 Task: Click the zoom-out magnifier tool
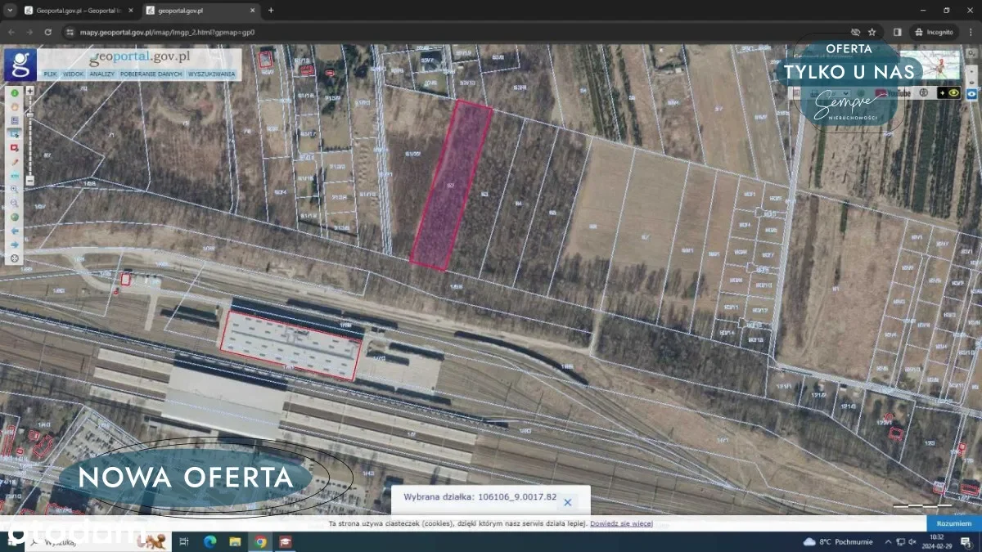point(15,203)
